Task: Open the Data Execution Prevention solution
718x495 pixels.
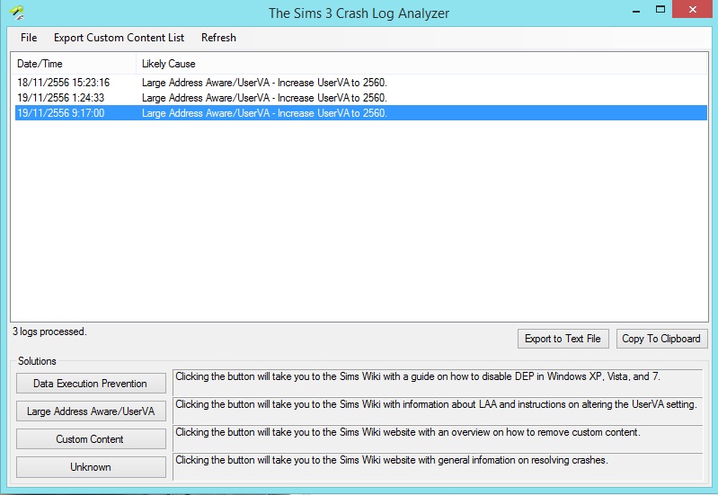Action: [91, 384]
